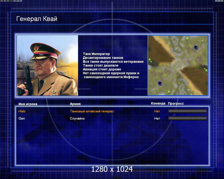Click the map preview thumbnail
The width and height of the screenshot is (224, 179).
click(178, 65)
